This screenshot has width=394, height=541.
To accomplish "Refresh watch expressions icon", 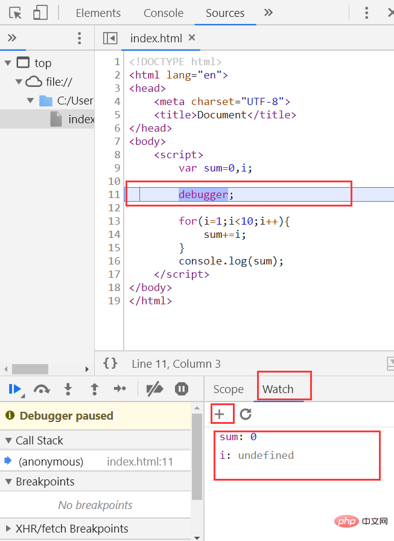I will (x=246, y=414).
